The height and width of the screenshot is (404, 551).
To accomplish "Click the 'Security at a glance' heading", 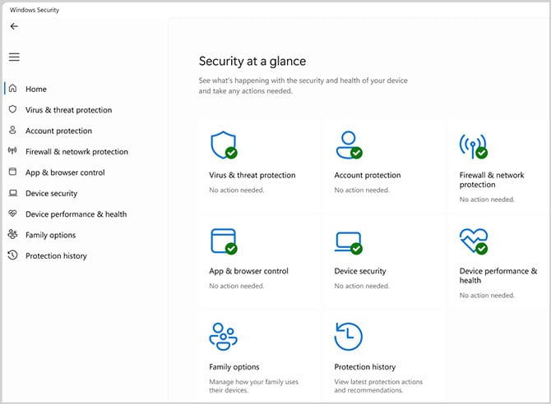I will [252, 61].
